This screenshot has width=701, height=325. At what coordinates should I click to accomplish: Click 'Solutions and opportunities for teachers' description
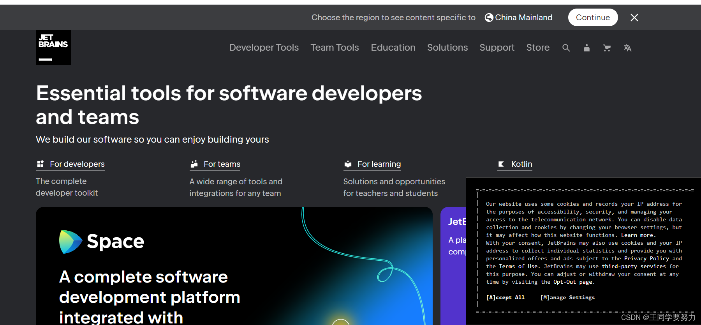tap(394, 187)
